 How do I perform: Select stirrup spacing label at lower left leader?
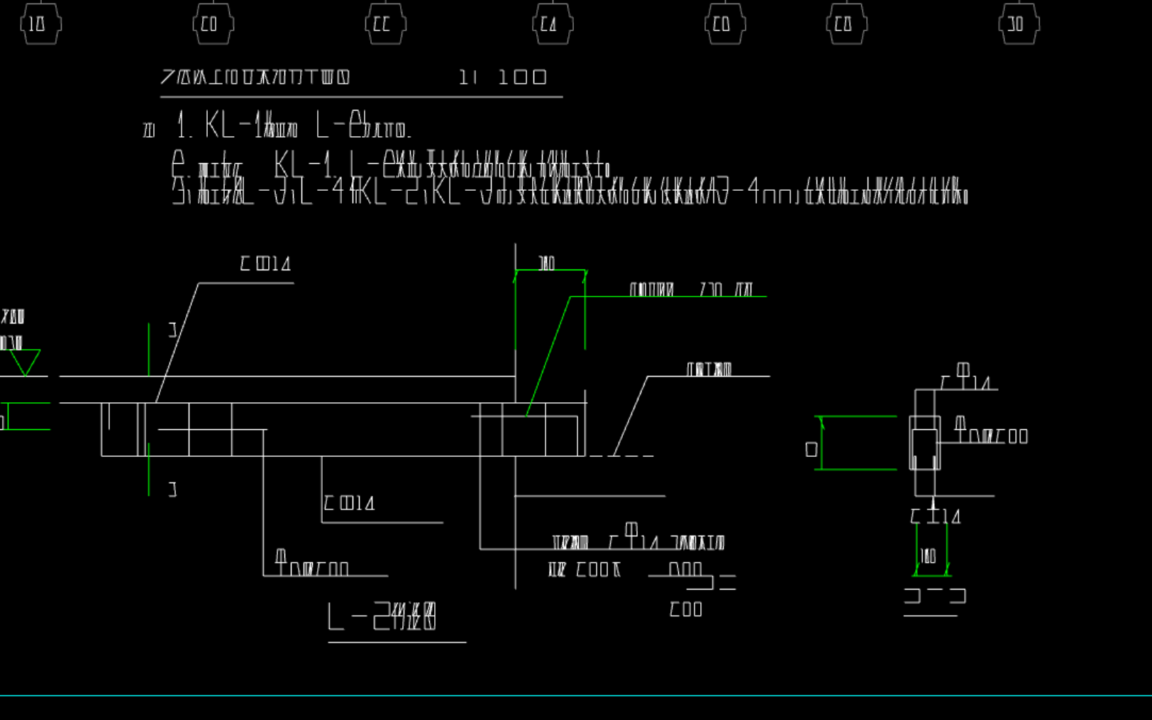pyautogui.click(x=311, y=563)
